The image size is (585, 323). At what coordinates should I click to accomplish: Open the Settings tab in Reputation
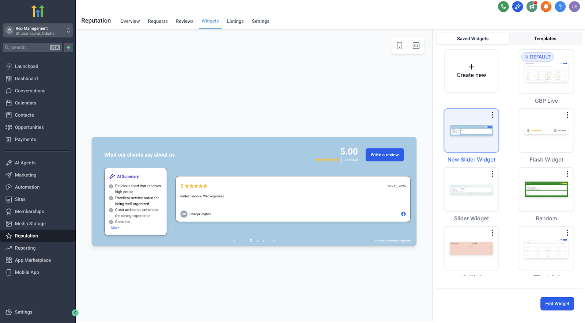pyautogui.click(x=261, y=21)
